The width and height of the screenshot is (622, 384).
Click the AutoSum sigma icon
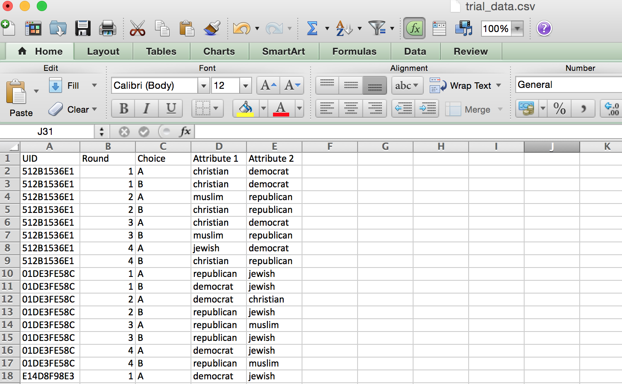(312, 29)
